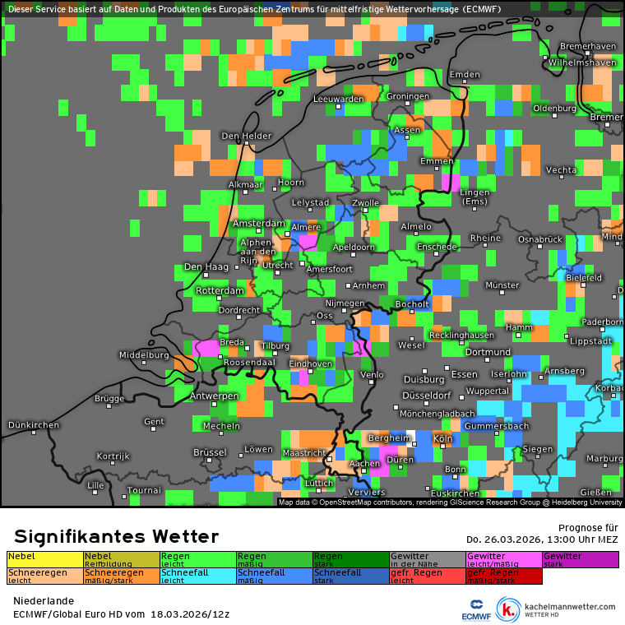Image resolution: width=625 pixels, height=625 pixels.
Task: Select the 'Gewitter leicht/mäßig' magenta swatch
Action: [503, 559]
